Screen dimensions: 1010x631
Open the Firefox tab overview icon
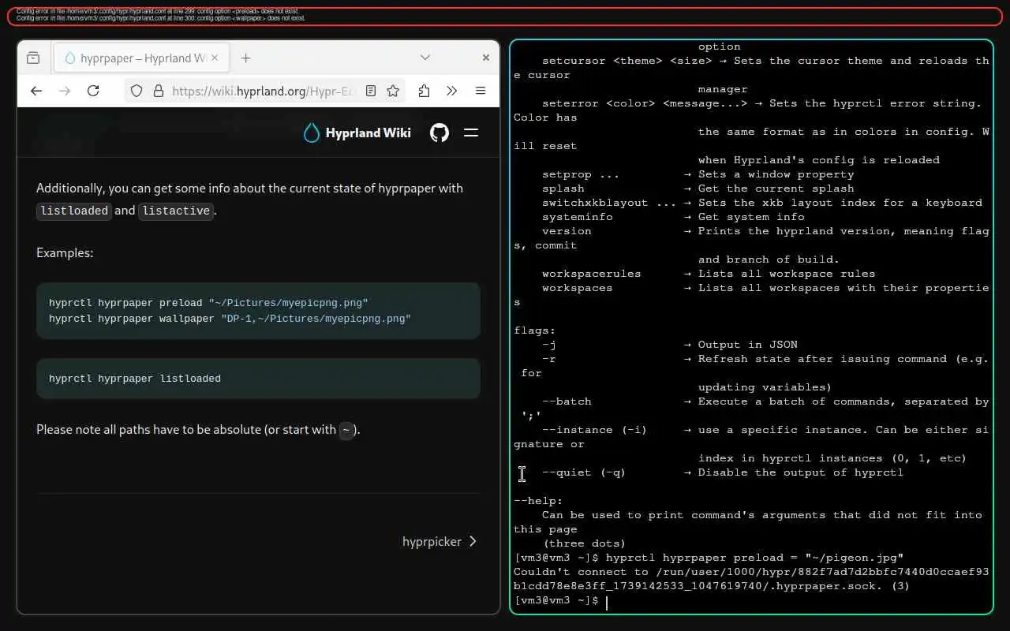click(33, 58)
